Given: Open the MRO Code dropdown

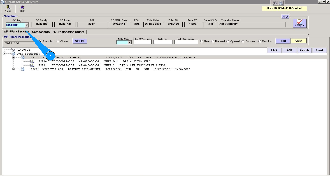Looking at the screenshot, I should (x=129, y=42).
